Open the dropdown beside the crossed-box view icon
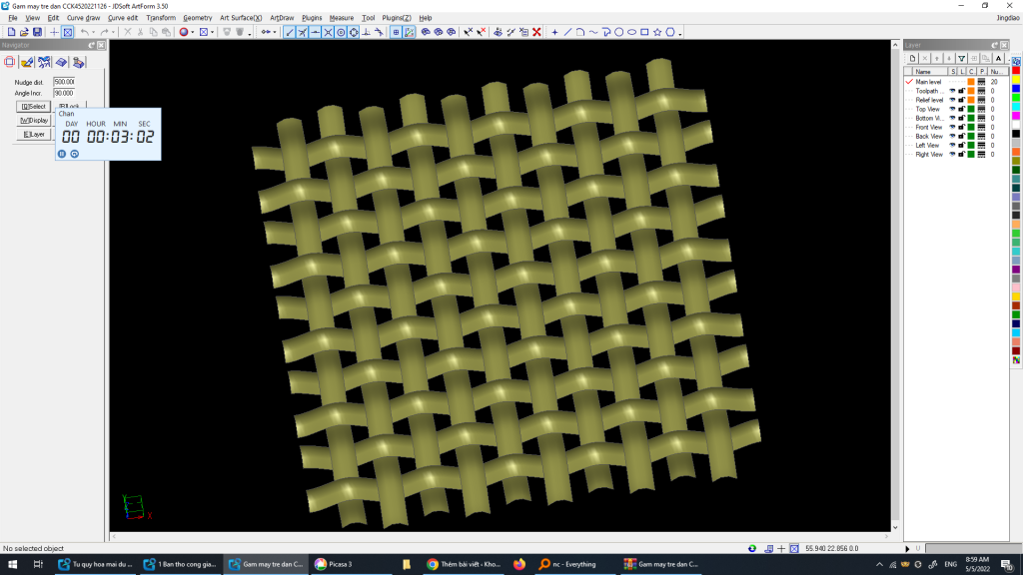The width and height of the screenshot is (1023, 575). point(213,32)
